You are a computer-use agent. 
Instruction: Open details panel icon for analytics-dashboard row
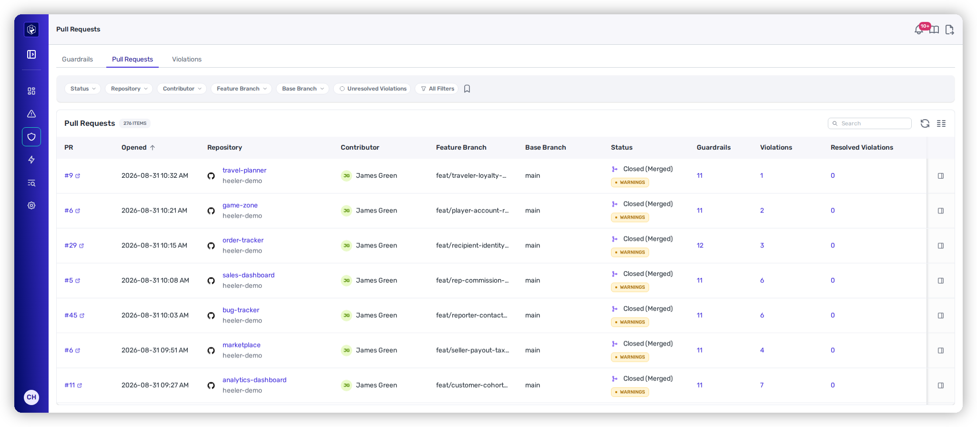(941, 386)
